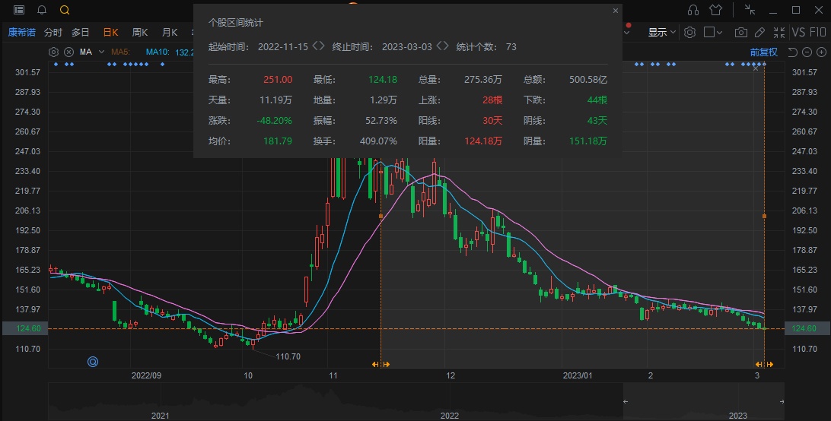Screen dimensions: 831x421
Task: Select the 周K tab
Action: [x=140, y=33]
